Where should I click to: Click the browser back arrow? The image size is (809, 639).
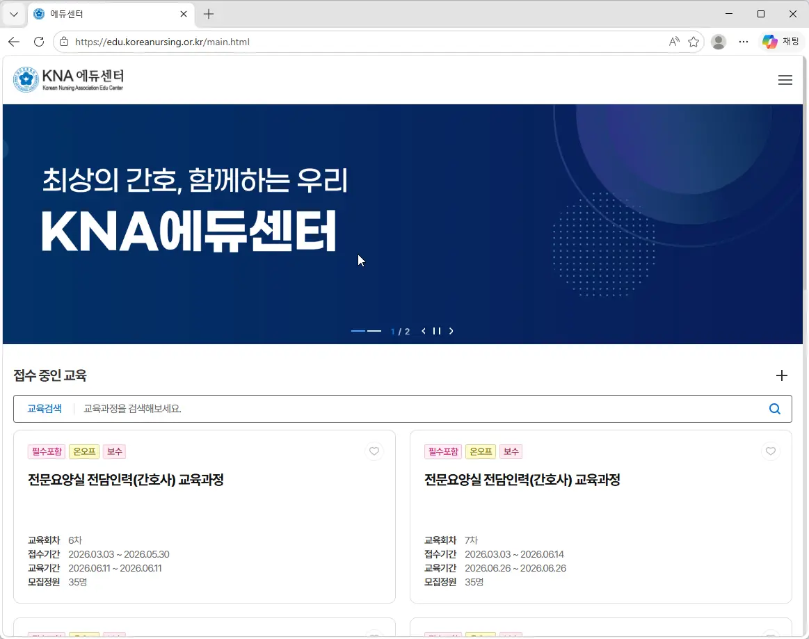tap(14, 42)
